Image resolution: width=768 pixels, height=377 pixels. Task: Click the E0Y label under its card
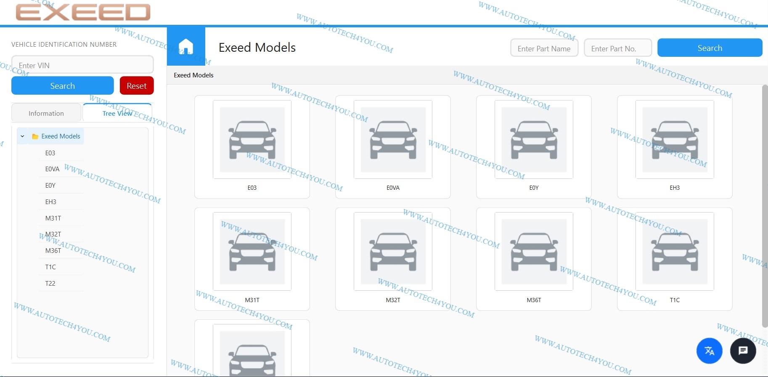tap(534, 188)
